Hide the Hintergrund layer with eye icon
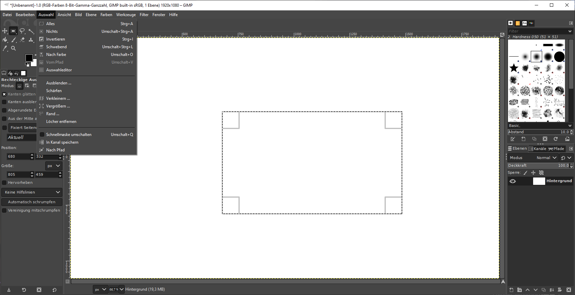The width and height of the screenshot is (575, 295). pyautogui.click(x=513, y=181)
